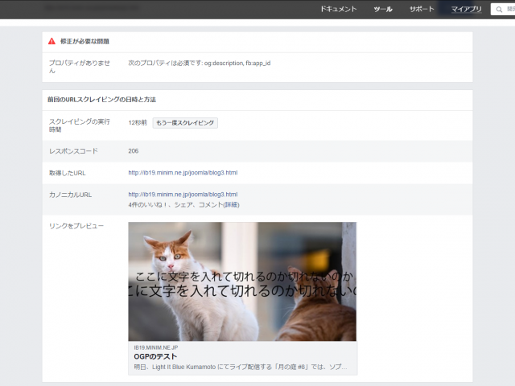Click the カノニカルURL label
Image resolution: width=515 pixels, height=386 pixels.
(70, 195)
